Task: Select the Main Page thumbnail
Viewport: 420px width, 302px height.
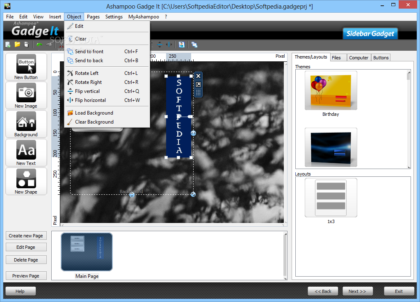Action: (87, 252)
